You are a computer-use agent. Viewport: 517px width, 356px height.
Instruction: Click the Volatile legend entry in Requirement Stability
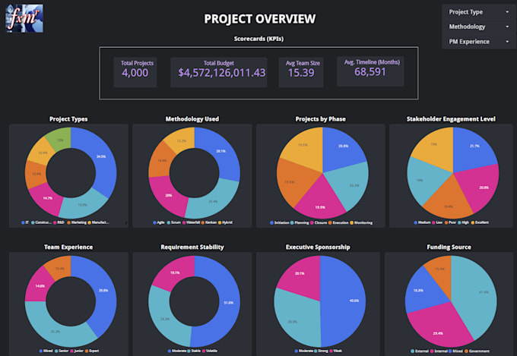(210, 351)
